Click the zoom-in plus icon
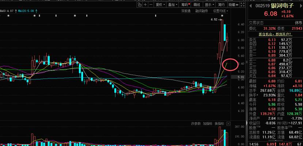Viewport: 303px width, 146px height. [145, 5]
